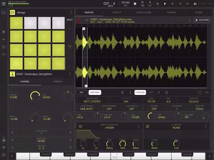Open the filter NONE three-dot menu
Screen dimensions: 214x160
click(x=206, y=126)
